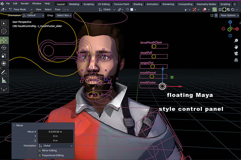241x160 pixels.
Task: Click the Z axis on navigation gizmo
Action: click(230, 22)
